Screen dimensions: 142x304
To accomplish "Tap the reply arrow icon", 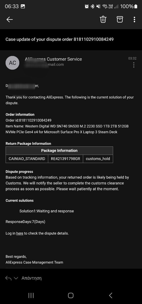I will pyautogui.click(x=8, y=278).
